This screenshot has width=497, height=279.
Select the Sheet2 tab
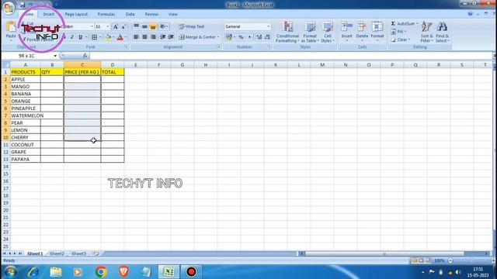[x=57, y=253]
